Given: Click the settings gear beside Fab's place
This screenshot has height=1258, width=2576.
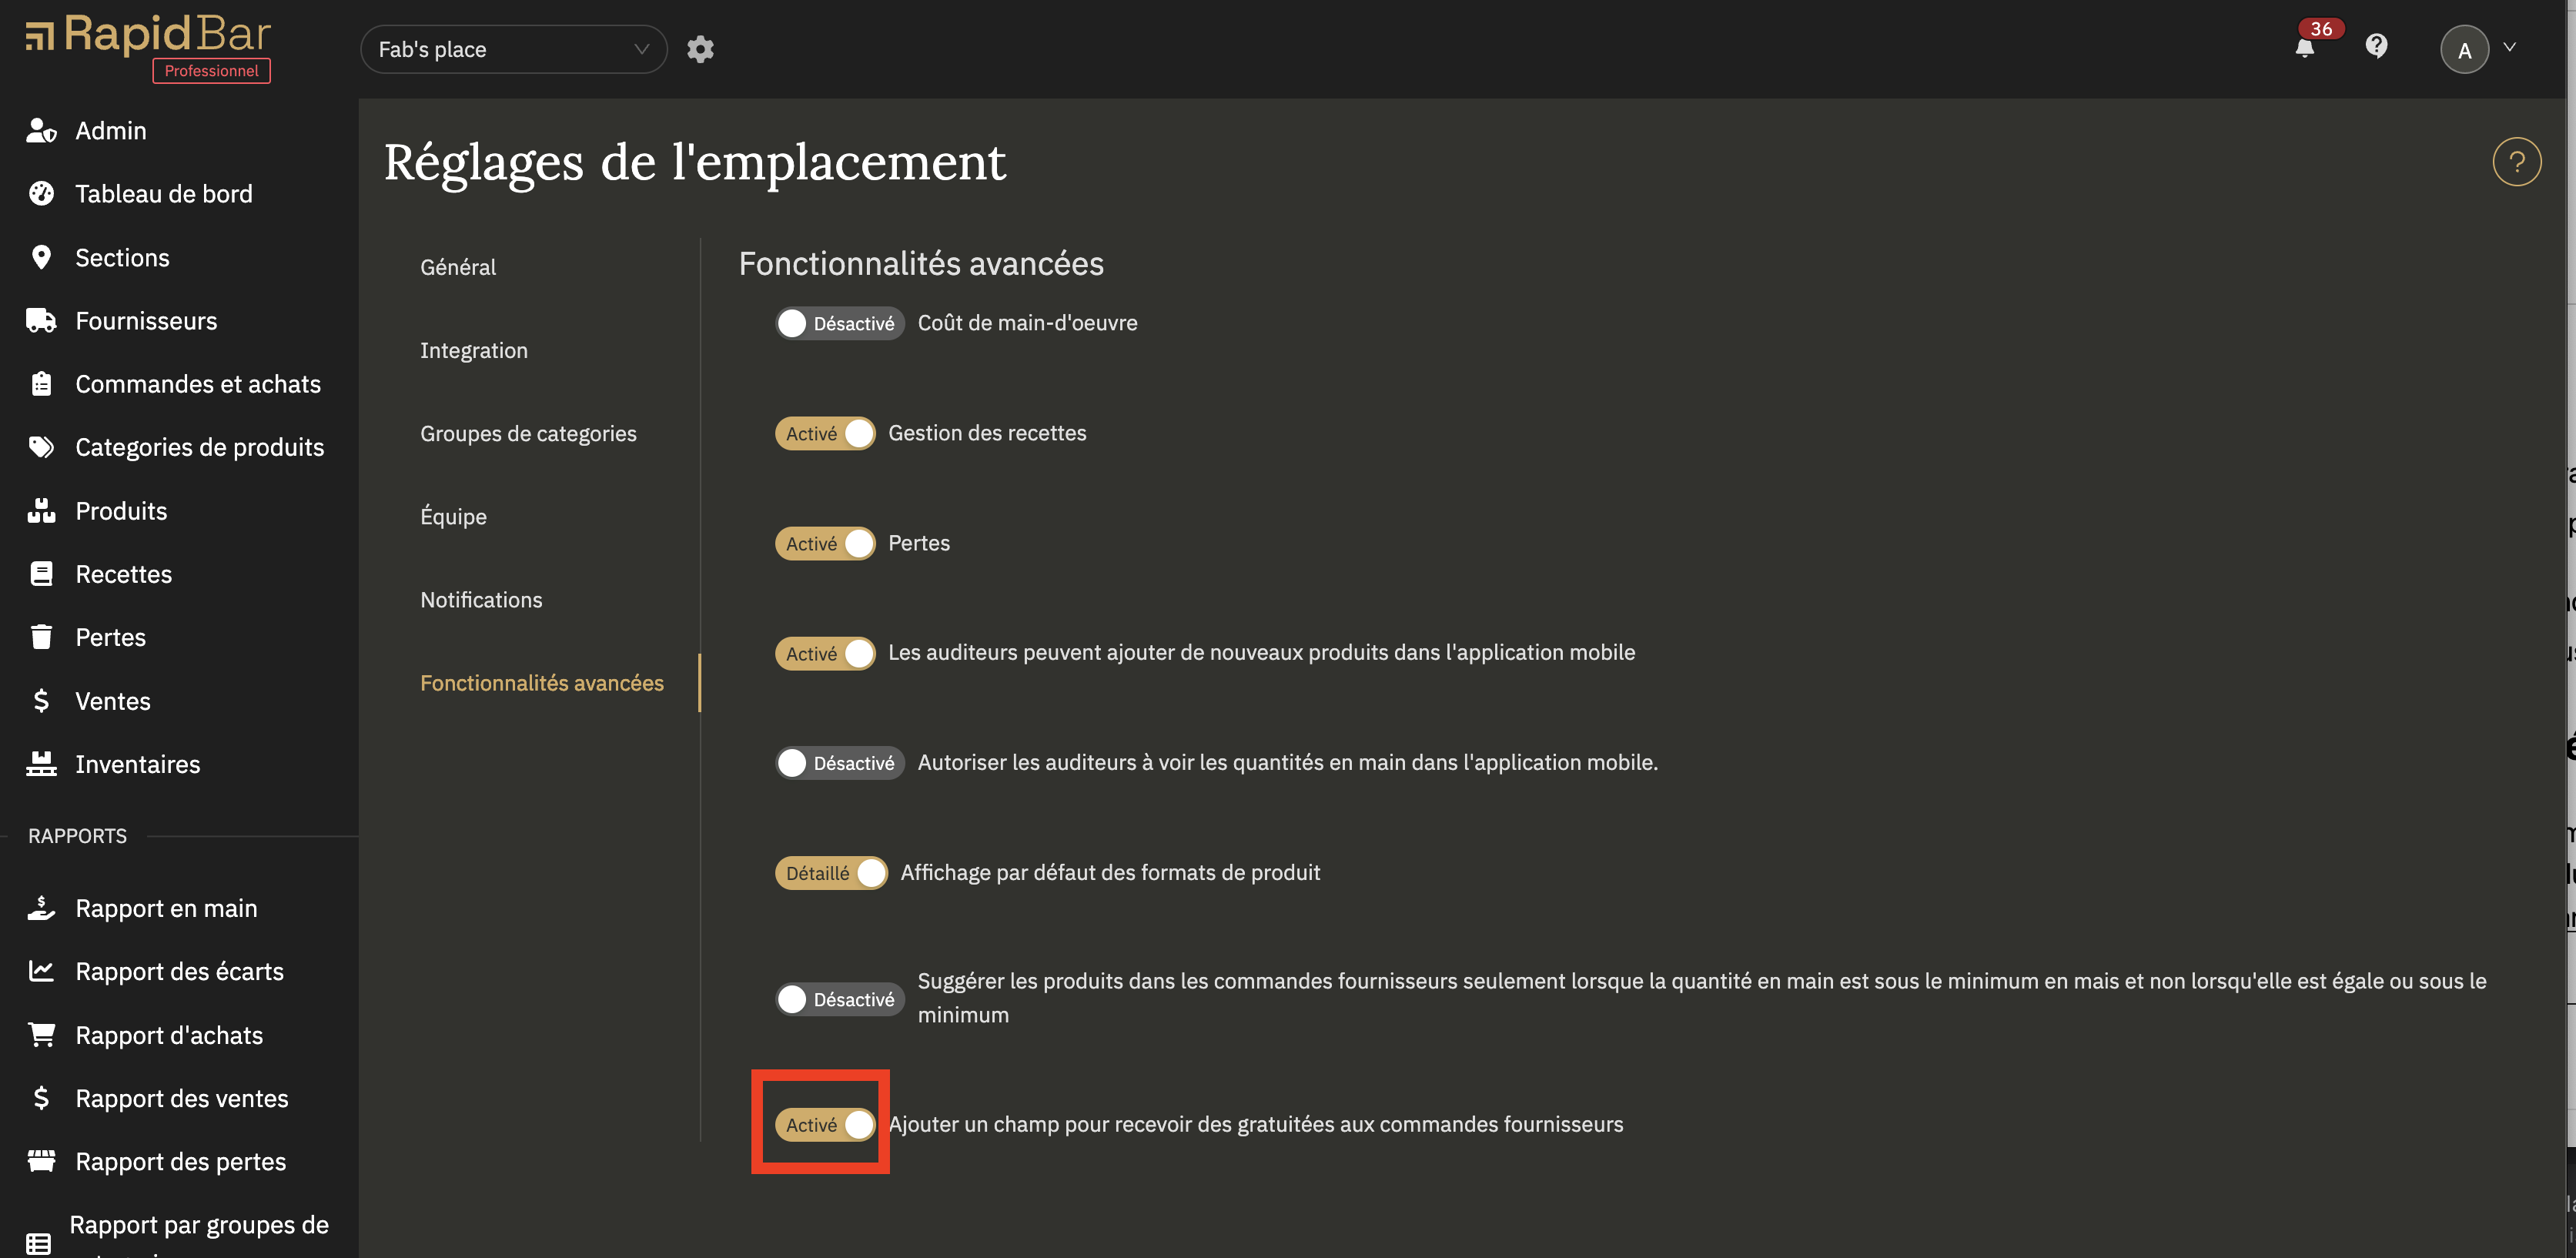Looking at the screenshot, I should [700, 49].
